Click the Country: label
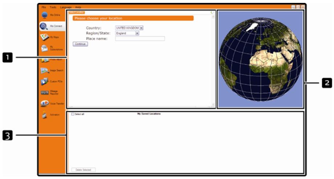 tap(94, 28)
